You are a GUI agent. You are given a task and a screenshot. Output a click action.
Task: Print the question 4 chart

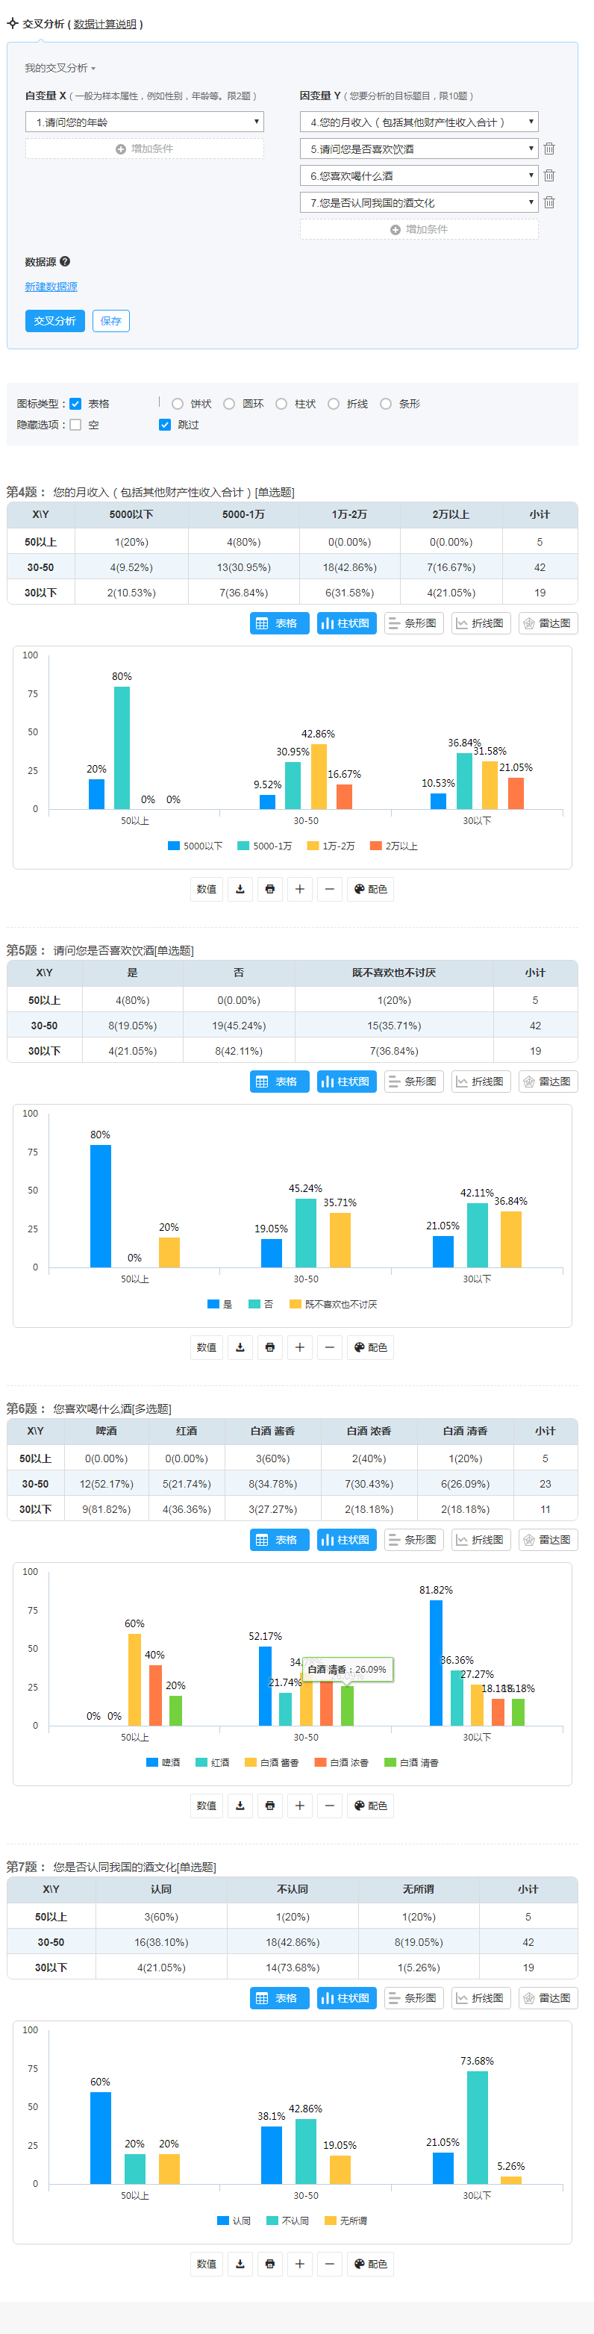[270, 889]
